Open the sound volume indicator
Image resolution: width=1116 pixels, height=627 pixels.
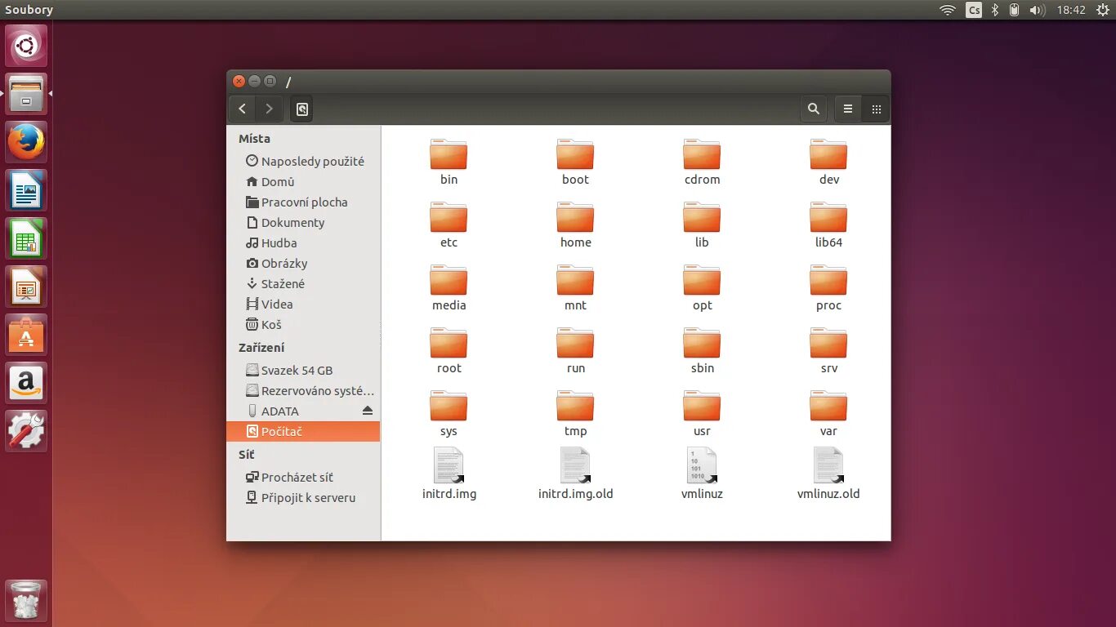(1038, 10)
